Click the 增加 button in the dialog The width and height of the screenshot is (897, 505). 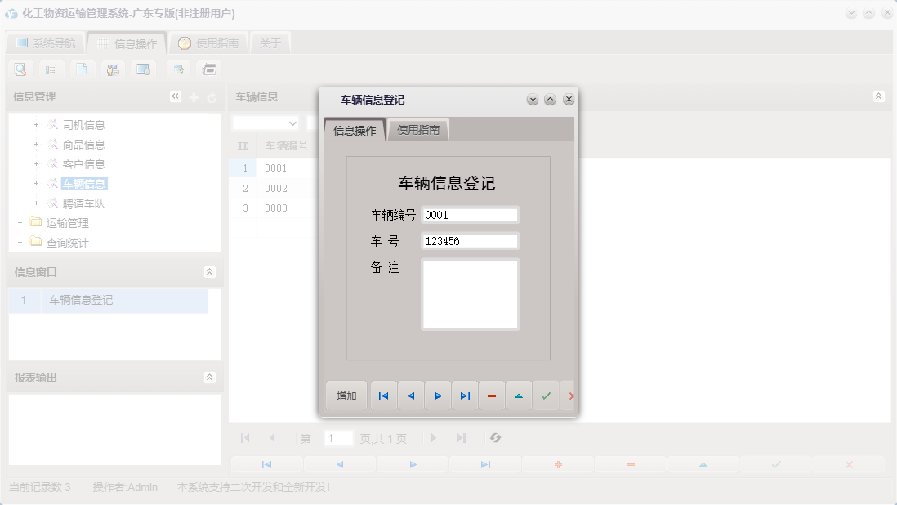pos(346,395)
